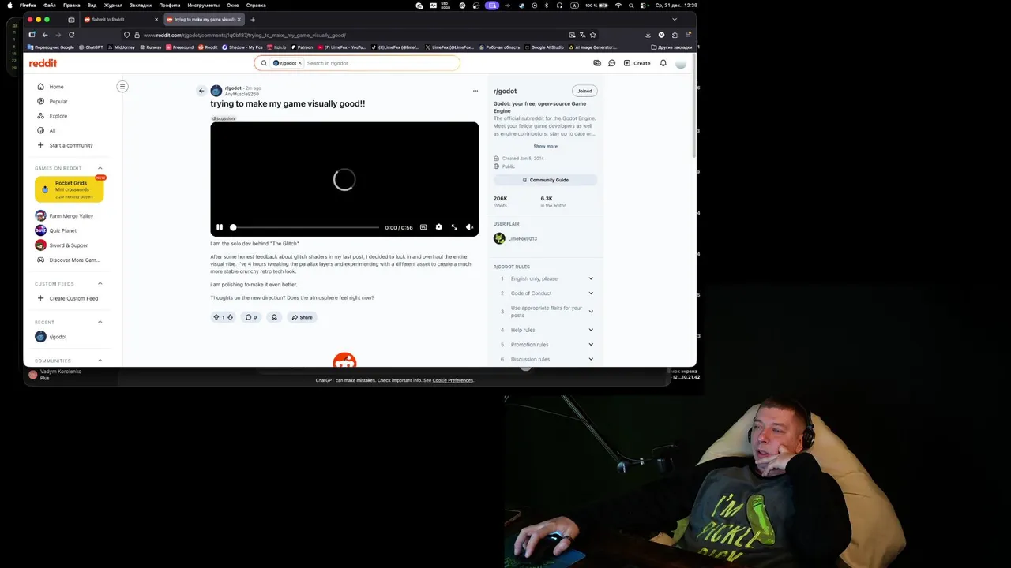
Task: Click Create post button
Action: coord(637,63)
